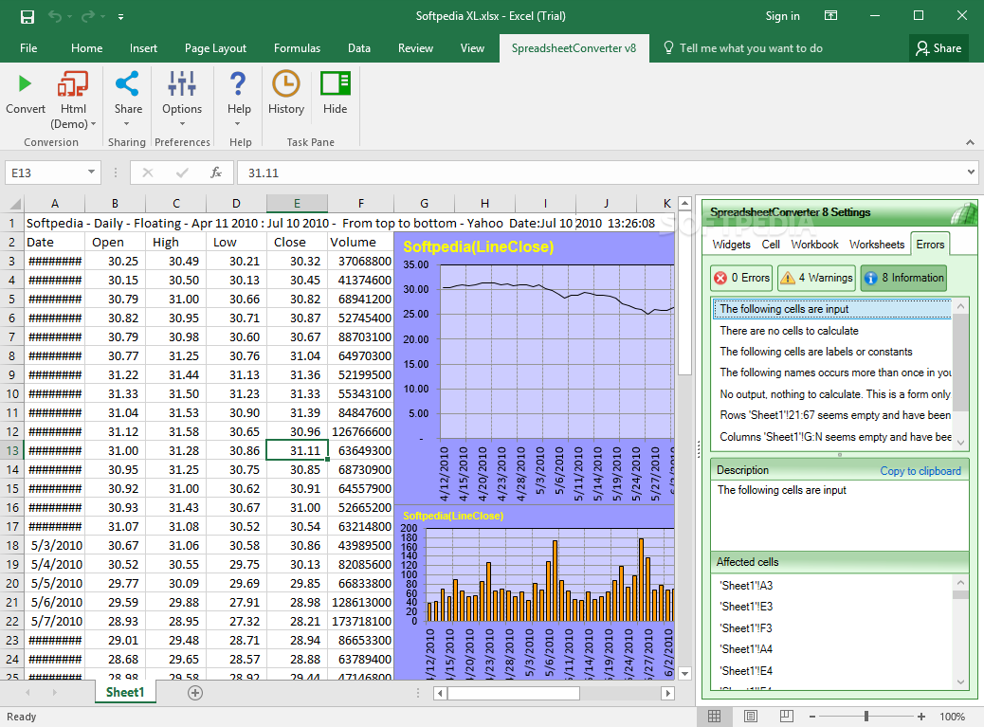
Task: Select 'The following cells are labels or constants'
Action: point(816,352)
